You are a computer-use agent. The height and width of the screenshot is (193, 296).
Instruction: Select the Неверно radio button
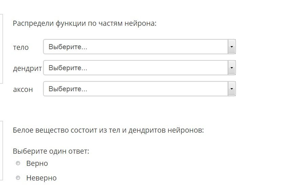click(18, 178)
